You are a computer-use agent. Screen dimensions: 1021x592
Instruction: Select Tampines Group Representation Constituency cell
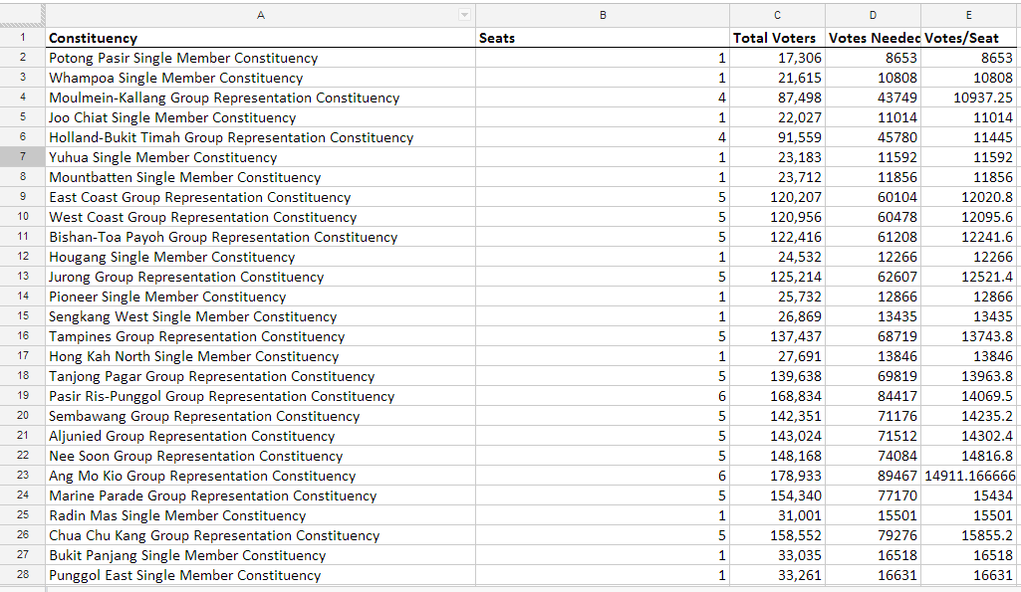point(260,336)
